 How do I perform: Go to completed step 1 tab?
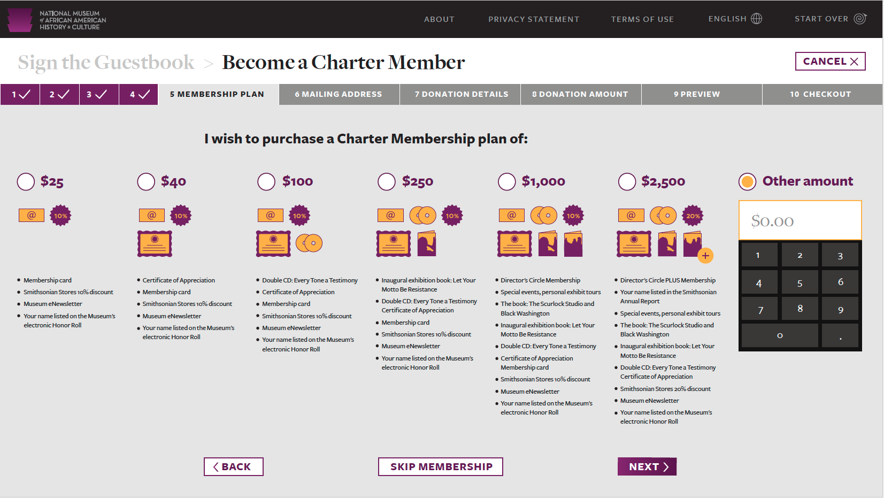[20, 94]
